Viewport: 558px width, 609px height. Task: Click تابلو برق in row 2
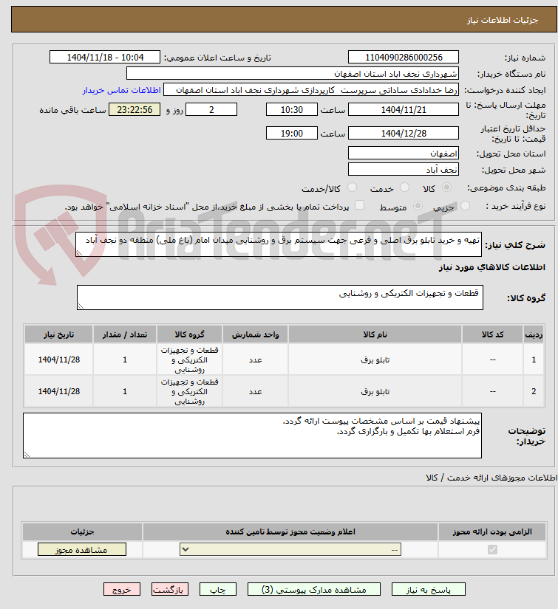[375, 391]
